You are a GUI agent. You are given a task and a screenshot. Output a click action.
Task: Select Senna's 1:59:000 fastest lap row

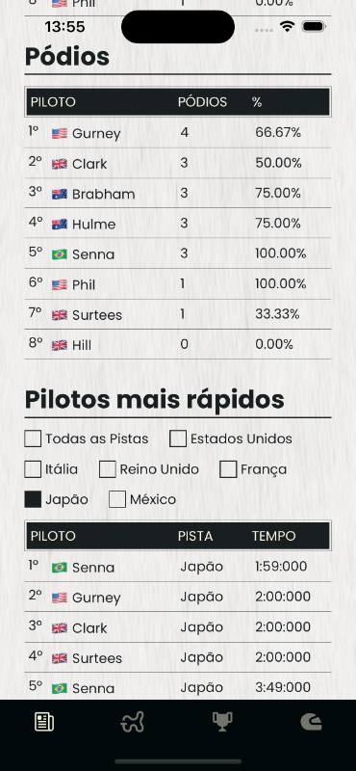point(178,567)
